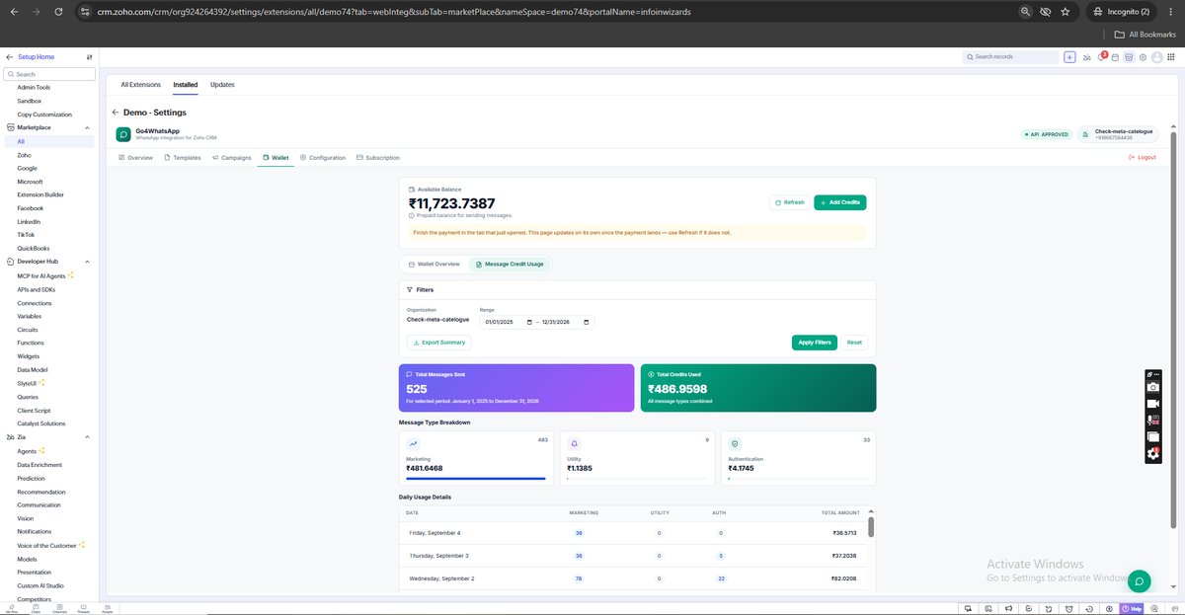
Task: Click the camera screenshot icon in floating toolbar
Action: 1152,388
